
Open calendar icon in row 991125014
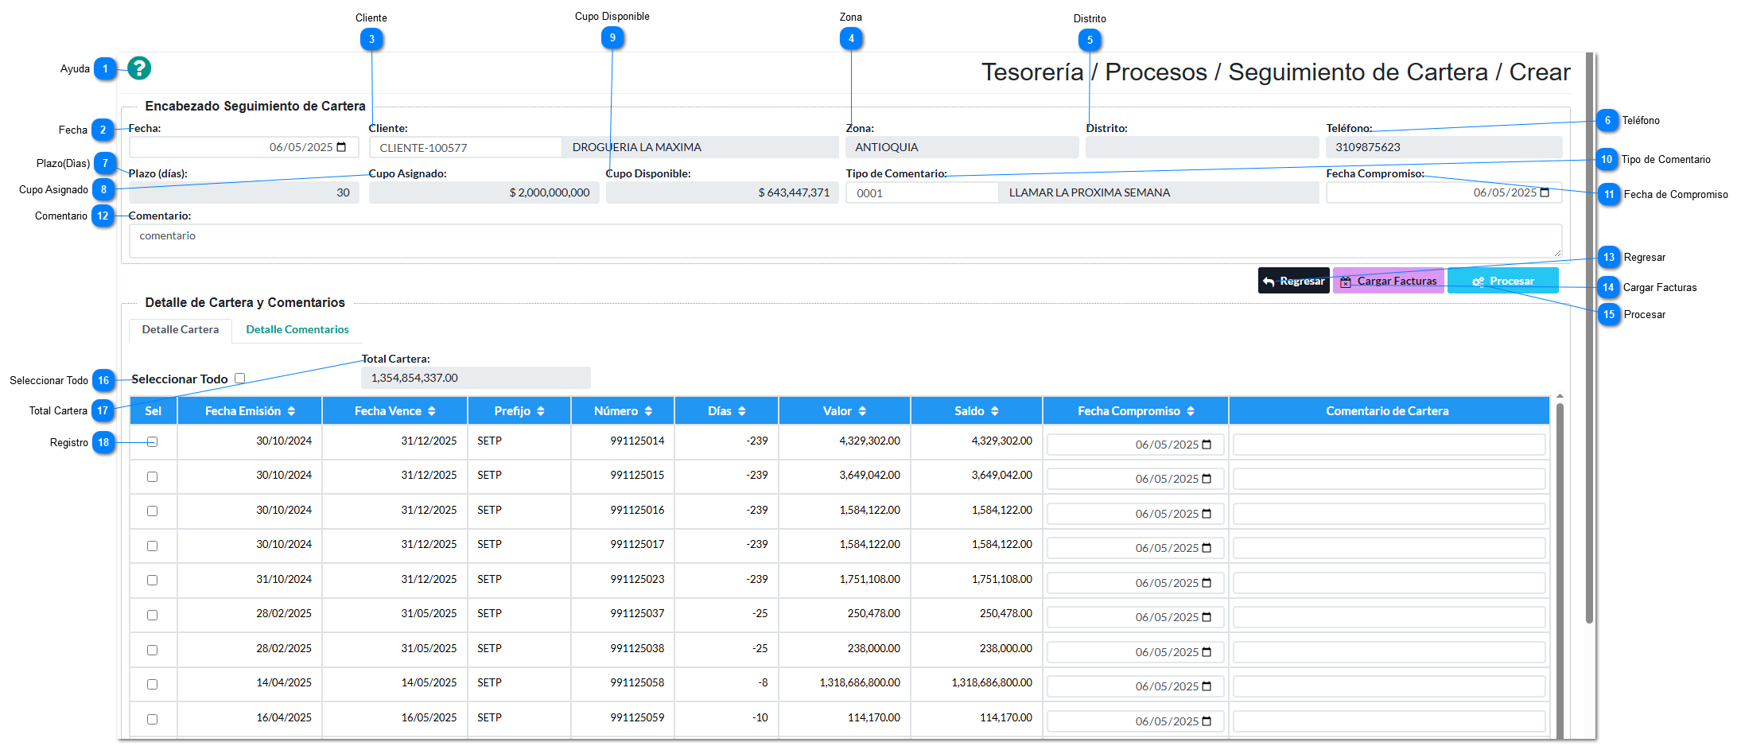point(1207,445)
